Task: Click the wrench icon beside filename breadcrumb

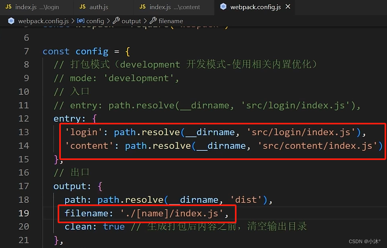Action: tap(153, 20)
